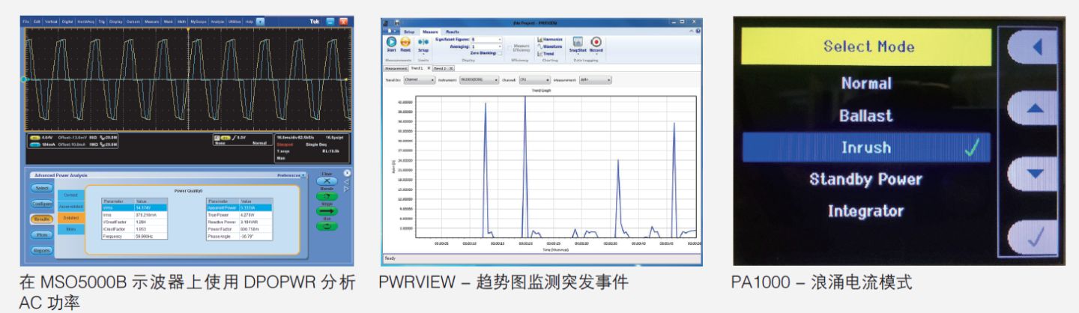Click the save icon in PWRVIEW title bar
1079x313 pixels.
pos(397,22)
